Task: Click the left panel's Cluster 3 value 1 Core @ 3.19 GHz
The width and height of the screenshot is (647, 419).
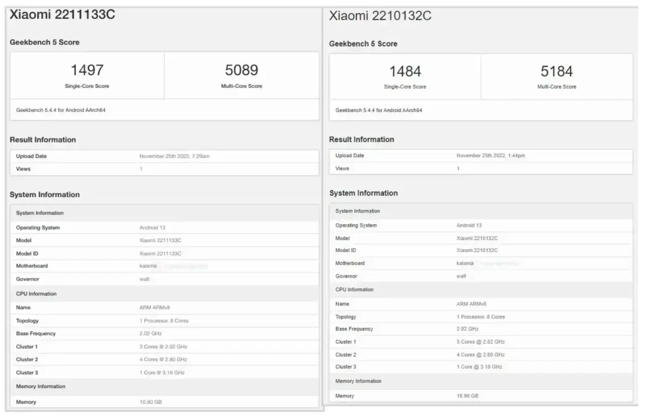Action: [162, 373]
